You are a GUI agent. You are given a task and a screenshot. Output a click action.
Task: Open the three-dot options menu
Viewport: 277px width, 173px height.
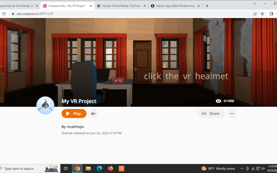232,114
